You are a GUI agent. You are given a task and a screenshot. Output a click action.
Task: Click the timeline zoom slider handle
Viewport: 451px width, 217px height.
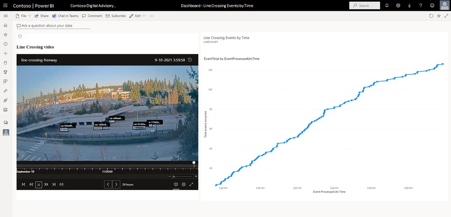[x=174, y=176]
